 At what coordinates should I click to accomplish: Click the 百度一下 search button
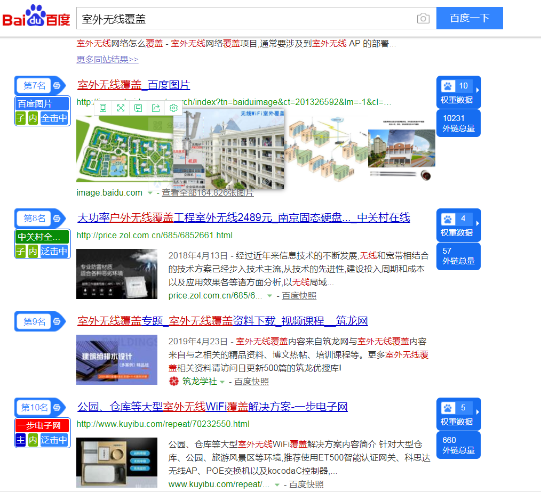pyautogui.click(x=470, y=18)
